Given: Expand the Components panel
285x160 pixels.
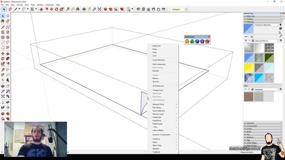Looking at the screenshot, I should (x=263, y=126).
